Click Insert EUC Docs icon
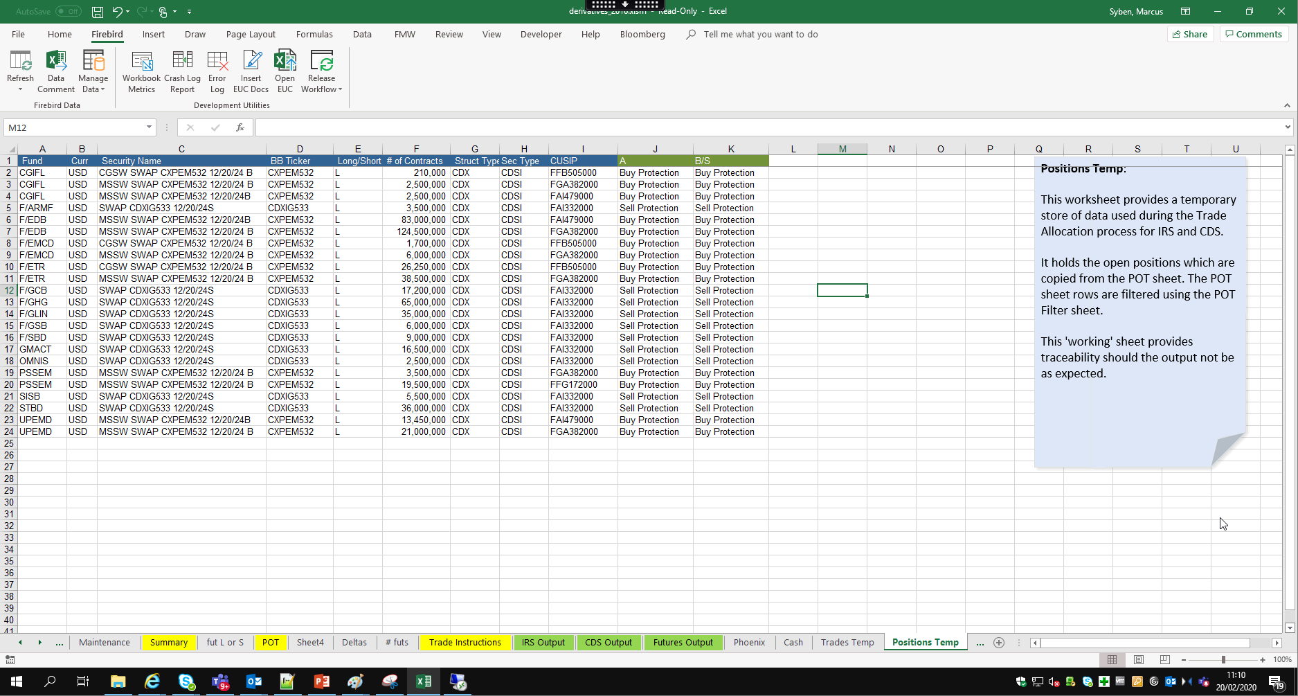 [x=251, y=71]
